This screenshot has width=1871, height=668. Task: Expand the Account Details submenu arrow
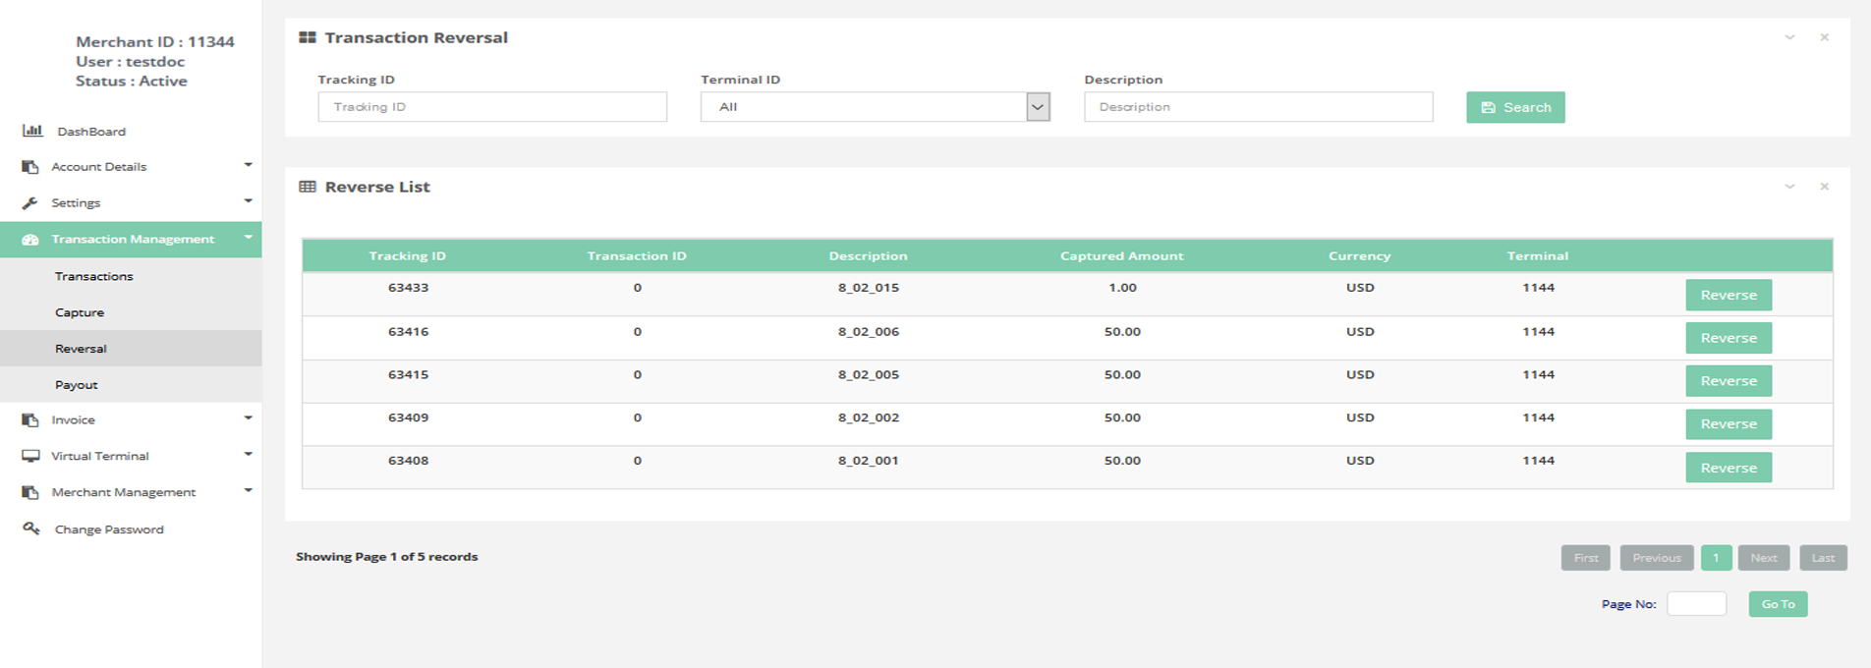click(x=248, y=165)
